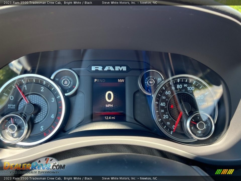The width and height of the screenshot is (241, 181).
Task: Click the 90 mph speedometer number
Action: pos(186,85)
